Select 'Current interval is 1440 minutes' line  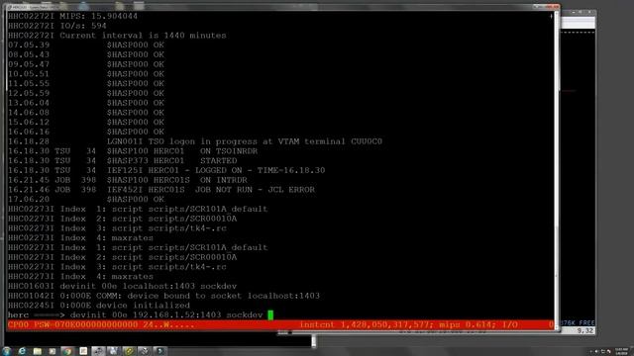coord(117,36)
